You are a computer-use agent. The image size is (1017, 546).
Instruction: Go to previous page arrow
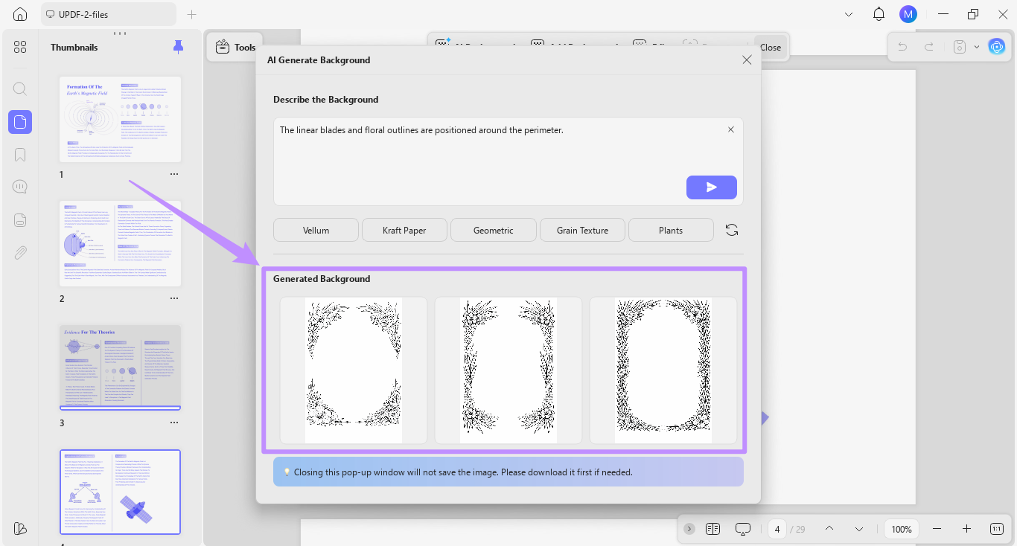pos(829,529)
